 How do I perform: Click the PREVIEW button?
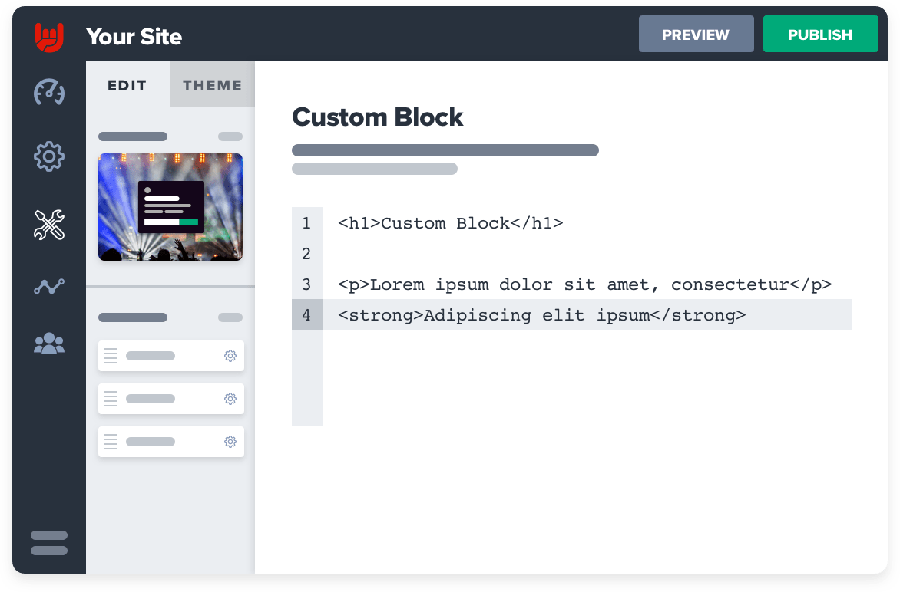pos(696,34)
